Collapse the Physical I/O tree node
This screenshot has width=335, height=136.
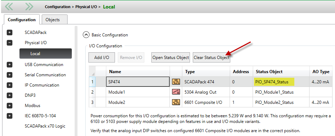point(10,43)
